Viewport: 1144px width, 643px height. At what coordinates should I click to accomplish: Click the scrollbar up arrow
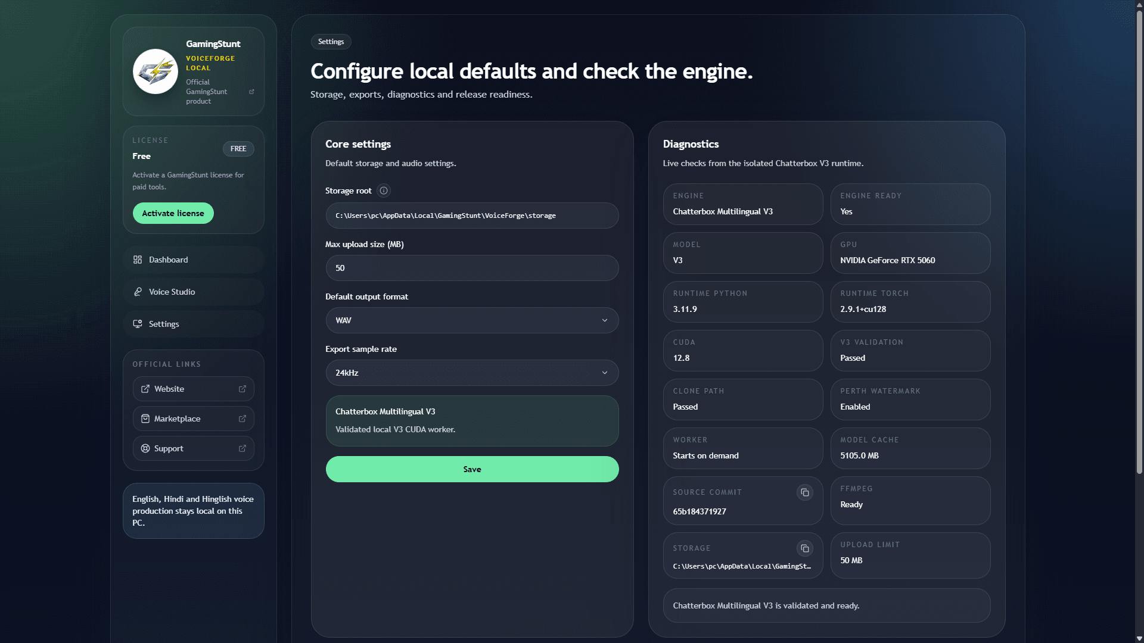pos(1139,4)
